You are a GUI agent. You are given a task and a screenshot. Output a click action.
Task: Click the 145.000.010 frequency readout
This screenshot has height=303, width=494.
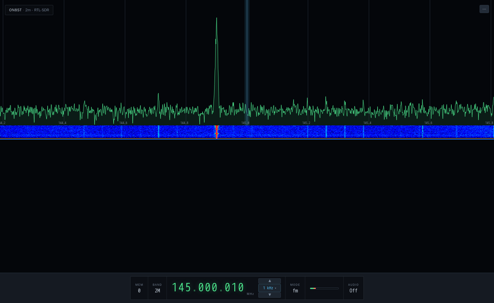[x=208, y=287]
